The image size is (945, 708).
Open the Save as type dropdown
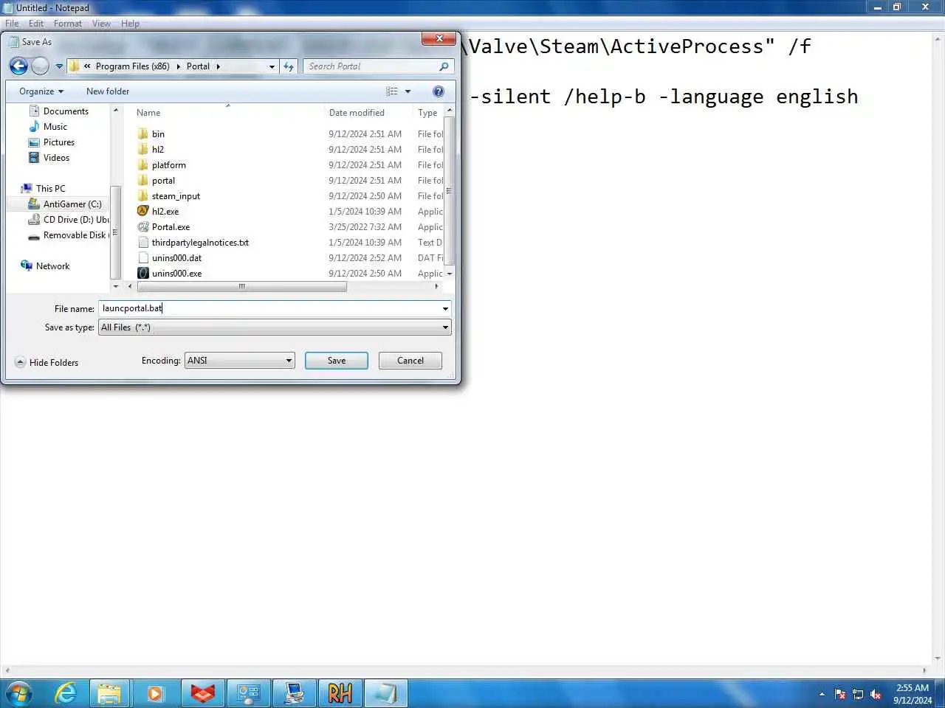click(x=275, y=327)
